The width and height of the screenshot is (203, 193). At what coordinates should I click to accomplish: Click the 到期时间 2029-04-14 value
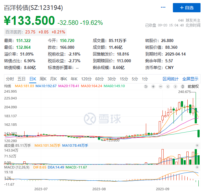(175, 54)
